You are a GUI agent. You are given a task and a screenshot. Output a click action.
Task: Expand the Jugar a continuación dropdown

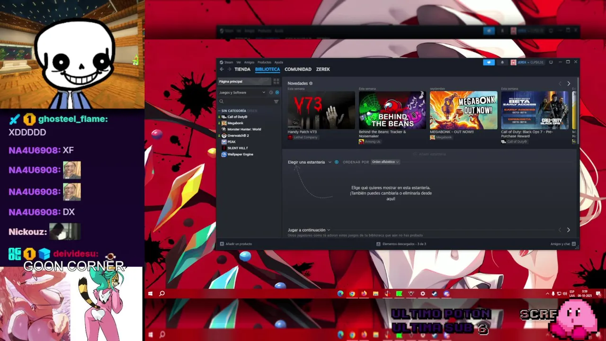pyautogui.click(x=309, y=230)
